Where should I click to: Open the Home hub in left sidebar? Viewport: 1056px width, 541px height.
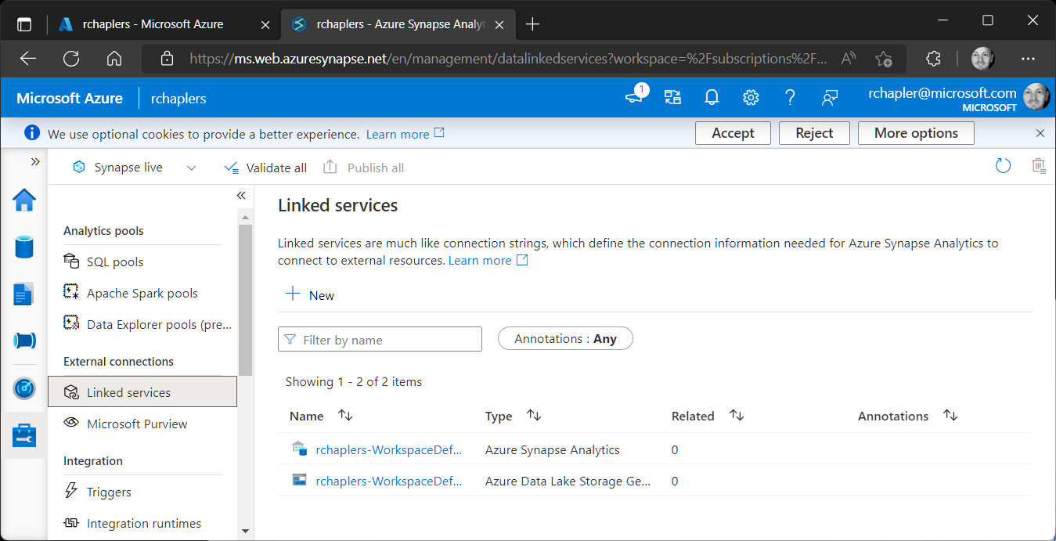24,200
